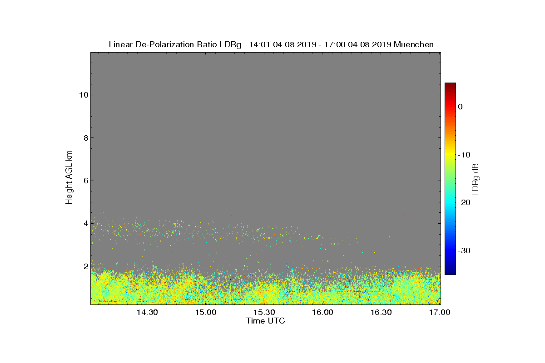Click the dark red top of colorbar
This screenshot has width=545, height=363.
(450, 86)
